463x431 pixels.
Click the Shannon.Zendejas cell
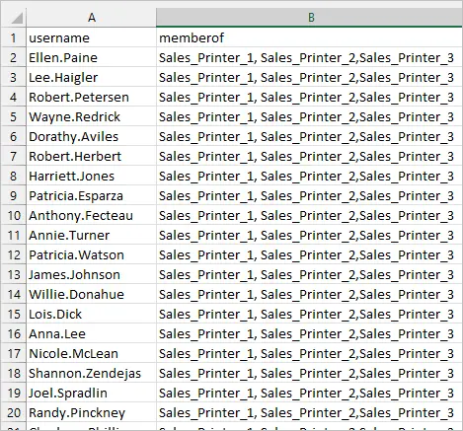coord(92,373)
